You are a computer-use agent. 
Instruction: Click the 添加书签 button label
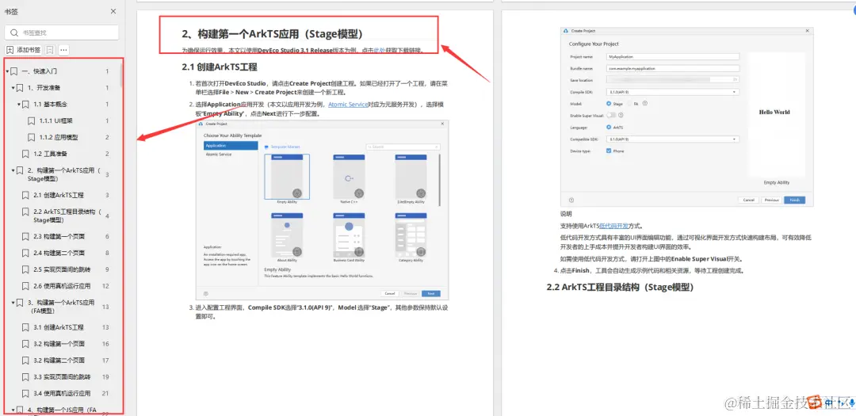click(x=29, y=50)
